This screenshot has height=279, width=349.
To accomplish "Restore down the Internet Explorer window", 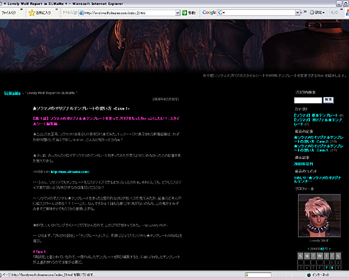I will tap(346, 3).
